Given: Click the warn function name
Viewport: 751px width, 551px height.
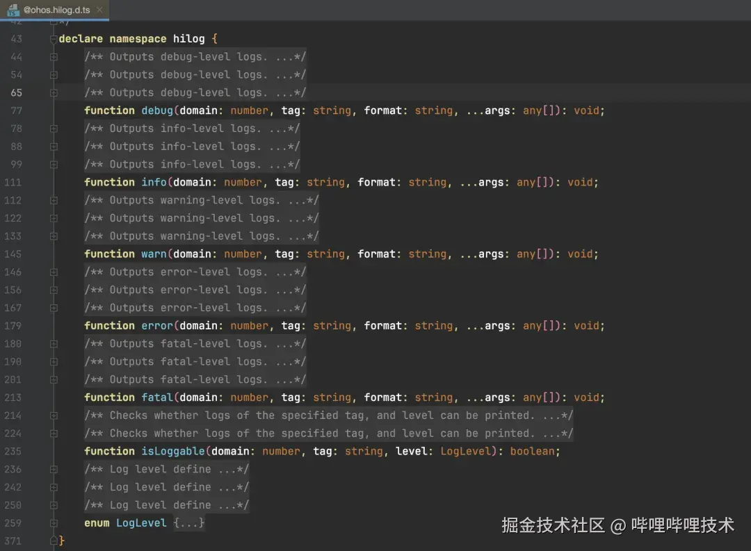Looking at the screenshot, I should (154, 254).
